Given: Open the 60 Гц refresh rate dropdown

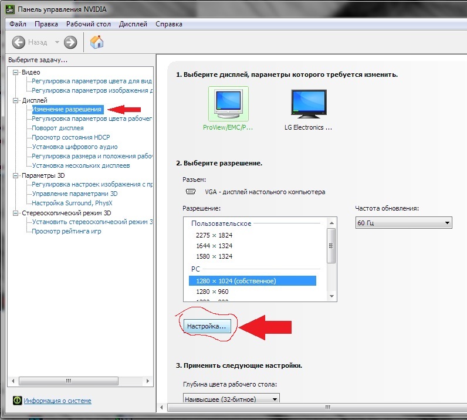Looking at the screenshot, I should (403, 223).
